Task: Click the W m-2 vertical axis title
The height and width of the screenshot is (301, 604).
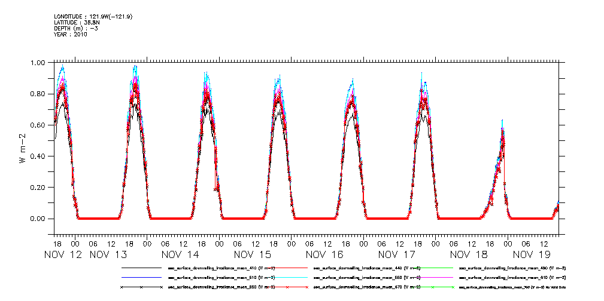Action: point(22,148)
